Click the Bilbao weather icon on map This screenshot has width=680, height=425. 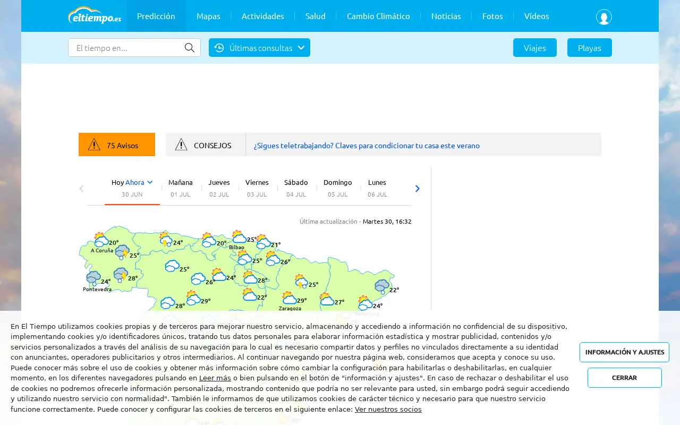pyautogui.click(x=239, y=236)
